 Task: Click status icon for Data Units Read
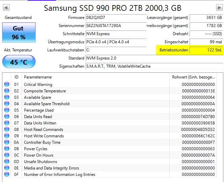7,117
